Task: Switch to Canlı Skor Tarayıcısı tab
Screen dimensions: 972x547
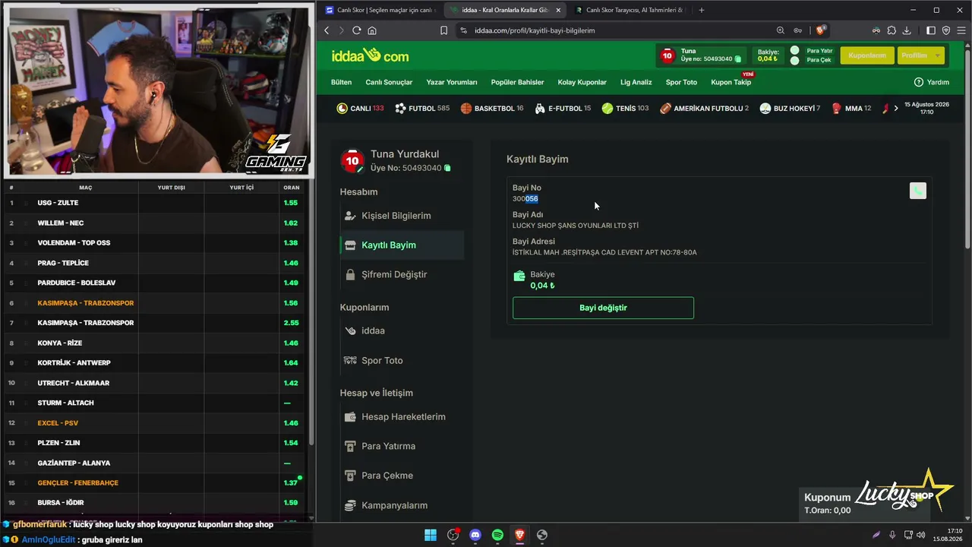Action: 630,10
